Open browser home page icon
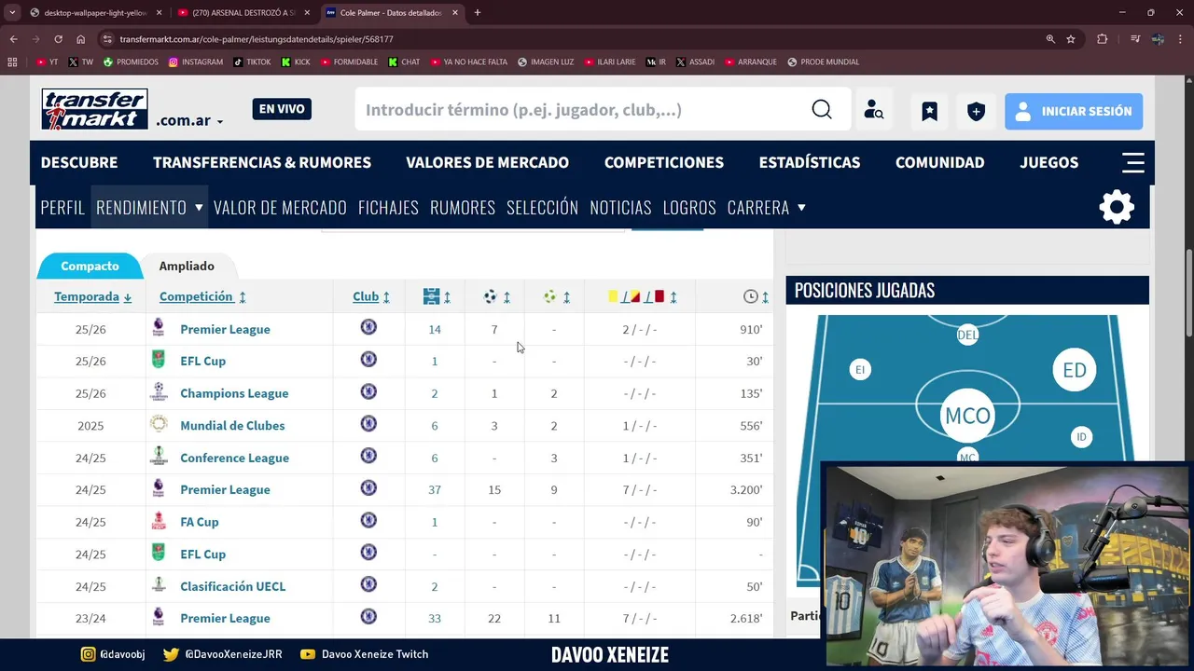The width and height of the screenshot is (1194, 671). point(81,39)
